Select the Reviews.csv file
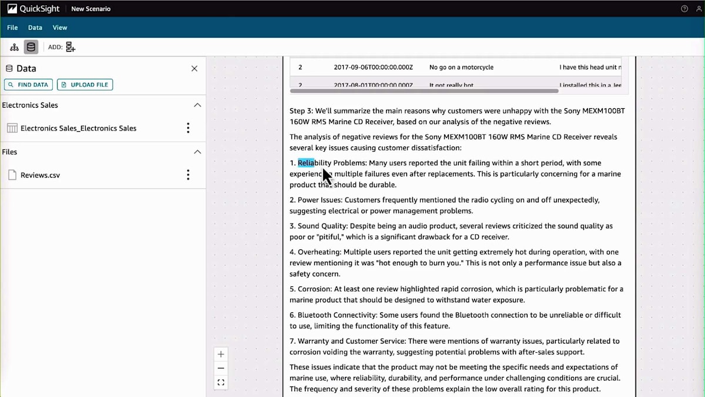This screenshot has height=397, width=705. coord(40,175)
